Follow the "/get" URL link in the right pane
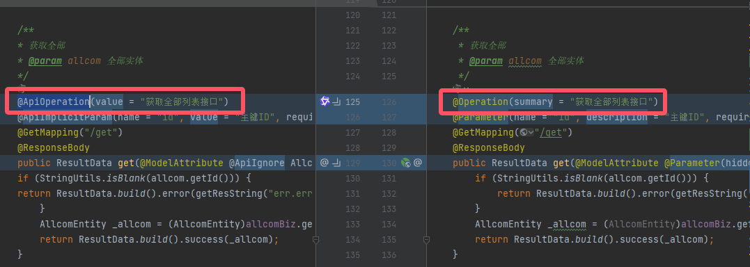750x267 pixels. click(x=551, y=132)
